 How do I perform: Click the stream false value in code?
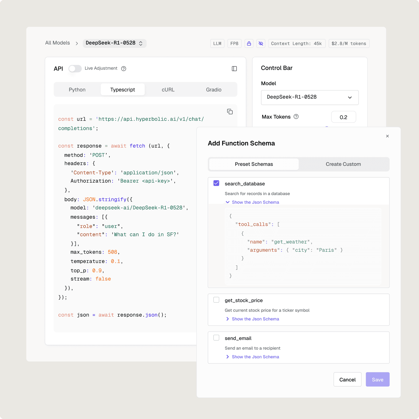103,279
